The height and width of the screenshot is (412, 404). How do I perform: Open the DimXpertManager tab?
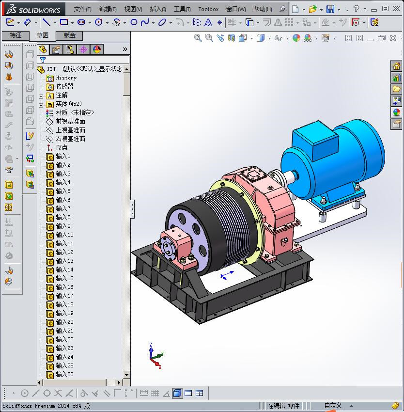coord(83,49)
